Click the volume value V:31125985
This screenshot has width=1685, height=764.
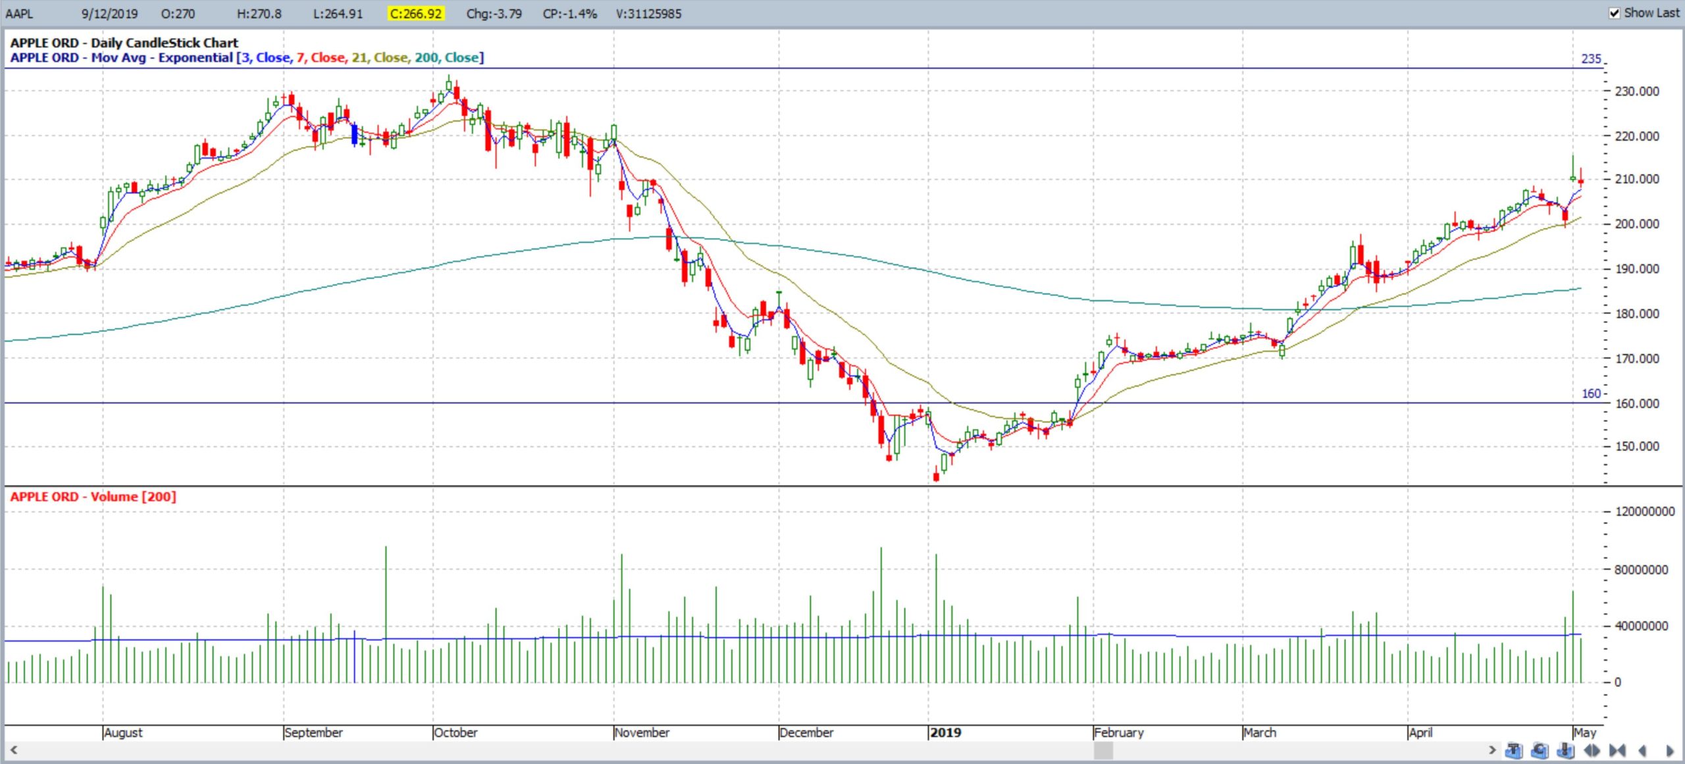pos(649,14)
